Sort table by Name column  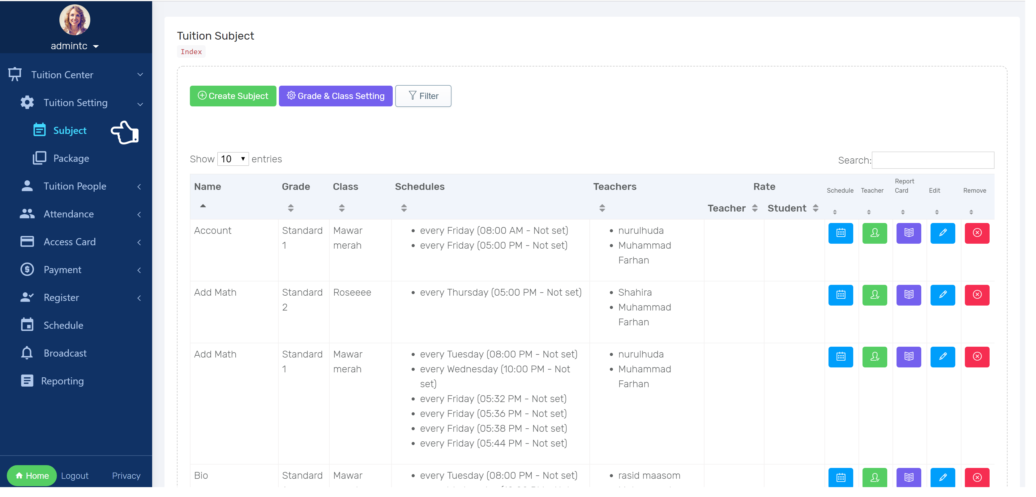pyautogui.click(x=234, y=196)
